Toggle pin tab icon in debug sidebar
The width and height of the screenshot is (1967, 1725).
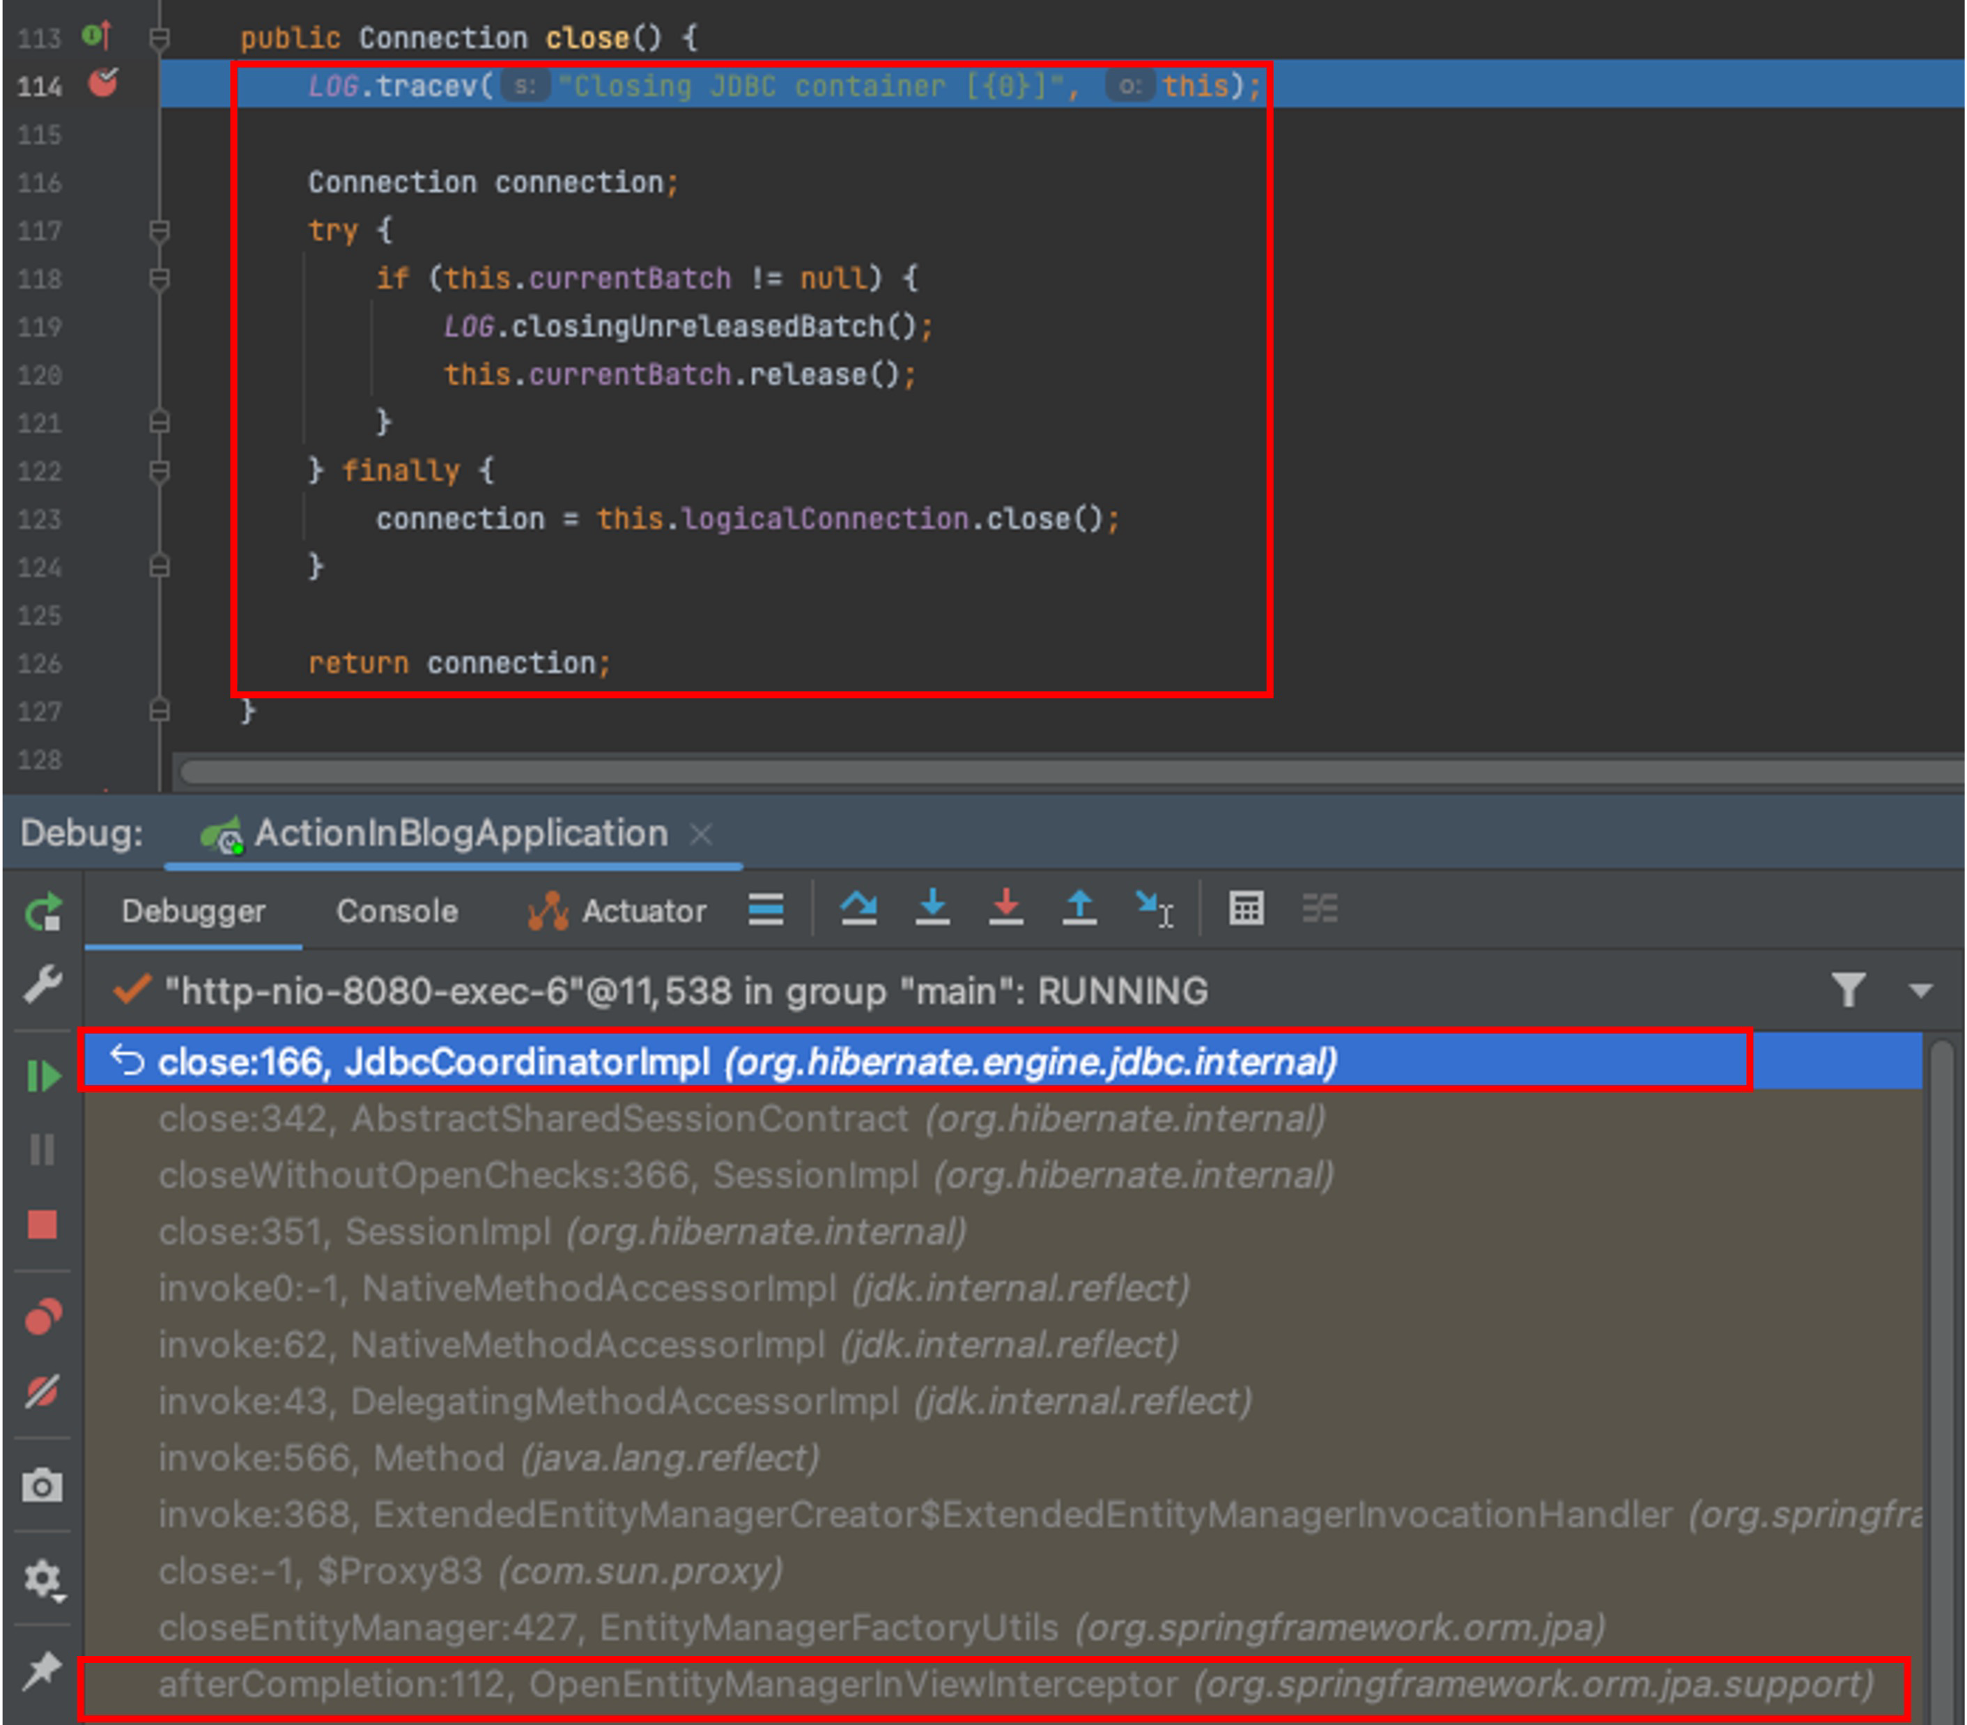tap(43, 1669)
